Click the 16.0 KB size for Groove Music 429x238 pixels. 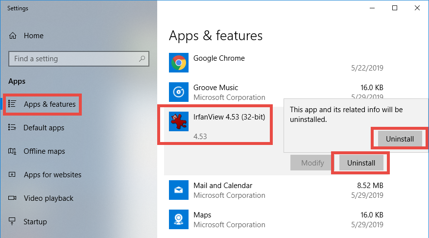pos(372,88)
